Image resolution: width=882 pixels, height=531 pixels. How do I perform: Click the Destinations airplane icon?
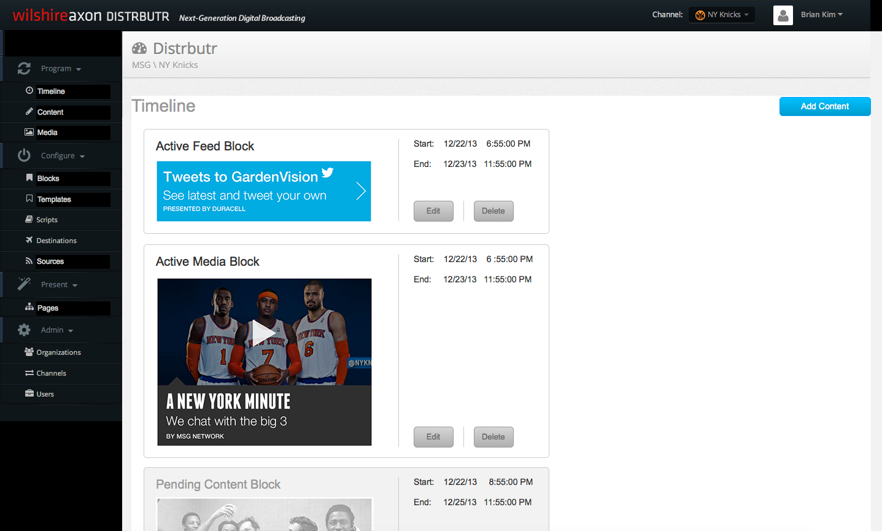point(29,239)
